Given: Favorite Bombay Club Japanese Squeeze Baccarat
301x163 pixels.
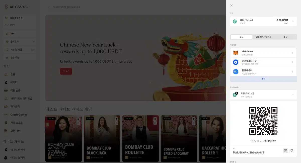Looking at the screenshot, I should click(78, 119).
